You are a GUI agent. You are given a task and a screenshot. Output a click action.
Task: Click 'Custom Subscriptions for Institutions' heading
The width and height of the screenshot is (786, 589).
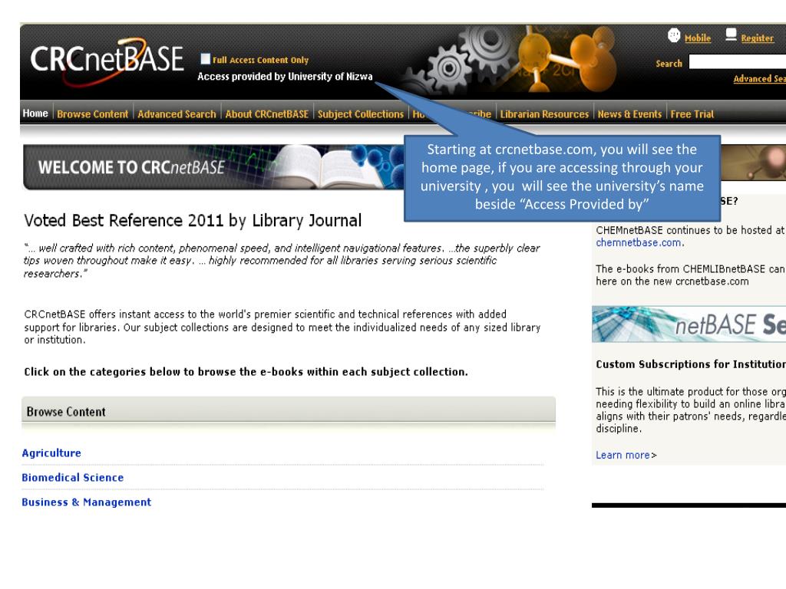(691, 364)
